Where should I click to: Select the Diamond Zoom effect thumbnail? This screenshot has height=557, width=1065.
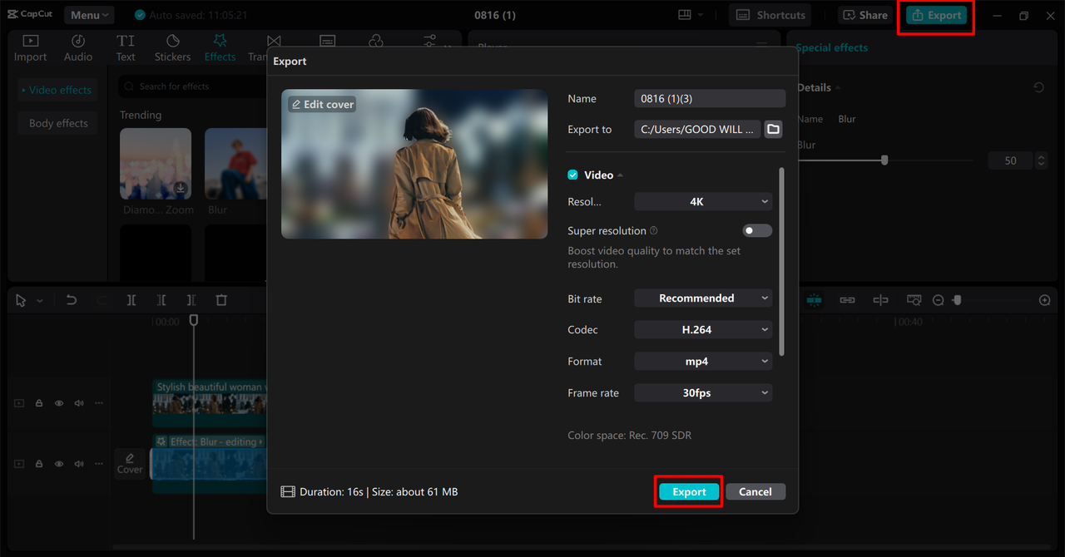click(156, 164)
